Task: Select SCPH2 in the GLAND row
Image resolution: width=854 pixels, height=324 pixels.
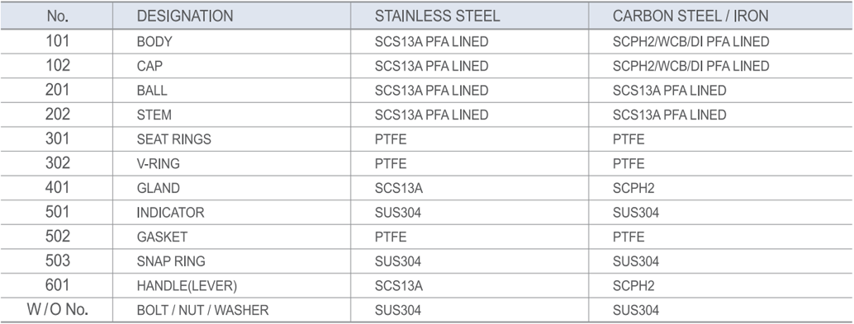Action: (633, 189)
